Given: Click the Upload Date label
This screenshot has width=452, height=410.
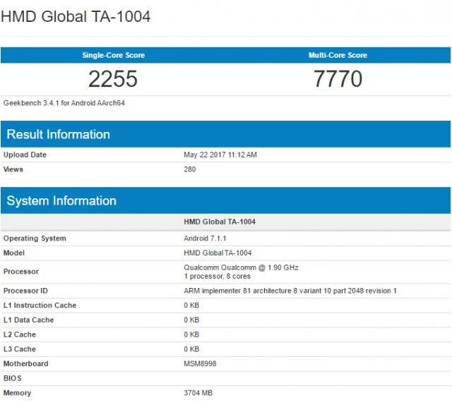Looking at the screenshot, I should [x=25, y=155].
